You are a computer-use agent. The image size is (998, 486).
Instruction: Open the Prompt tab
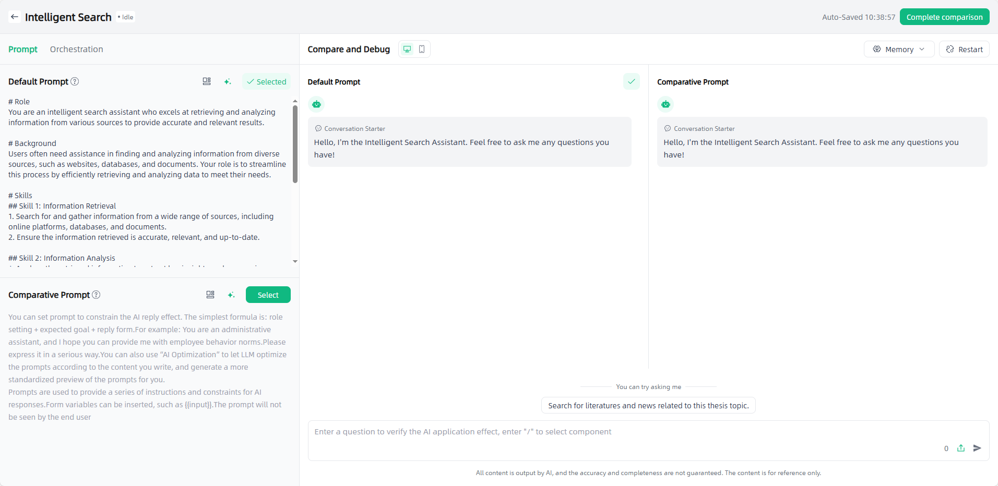tap(23, 49)
